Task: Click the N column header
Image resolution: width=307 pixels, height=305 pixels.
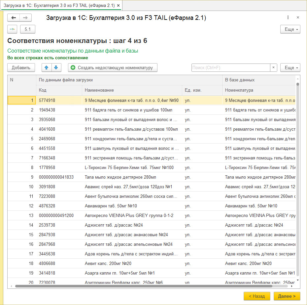Action: pos(22,85)
